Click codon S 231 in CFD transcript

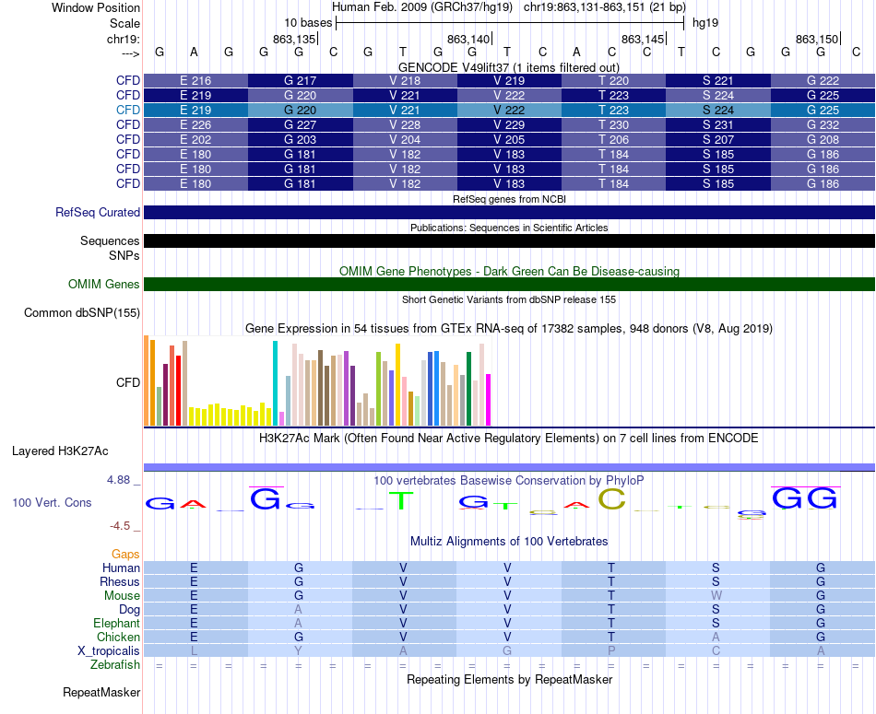[718, 124]
